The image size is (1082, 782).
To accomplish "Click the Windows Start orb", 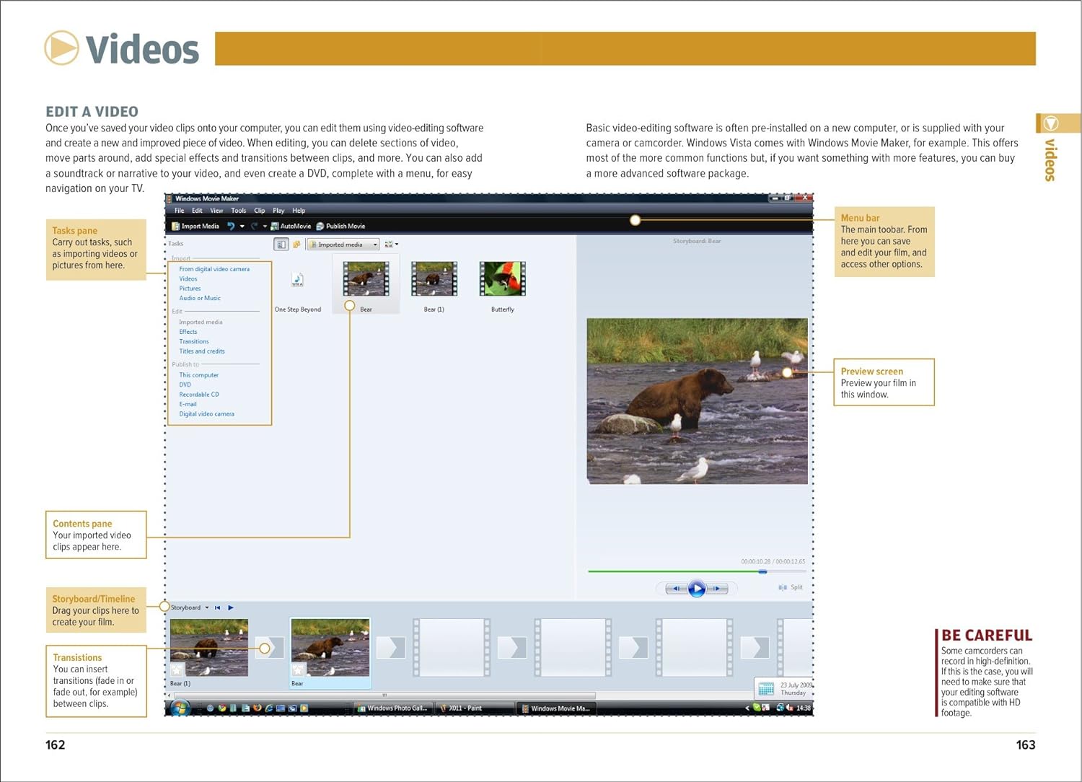I will pyautogui.click(x=180, y=708).
